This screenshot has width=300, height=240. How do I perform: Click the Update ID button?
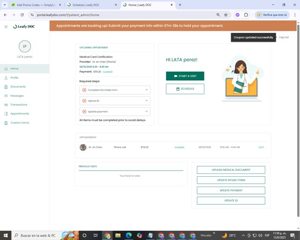click(x=231, y=201)
